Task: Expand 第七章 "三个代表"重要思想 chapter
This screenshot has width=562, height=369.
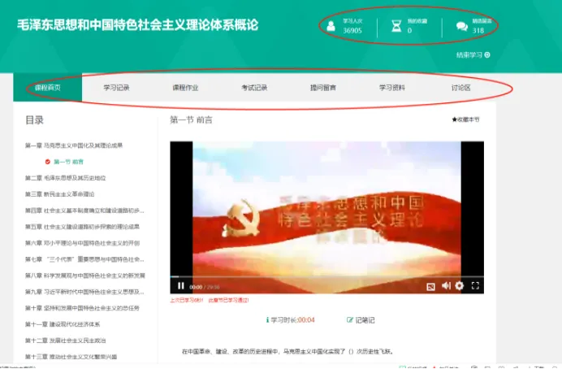Action: pyautogui.click(x=84, y=259)
